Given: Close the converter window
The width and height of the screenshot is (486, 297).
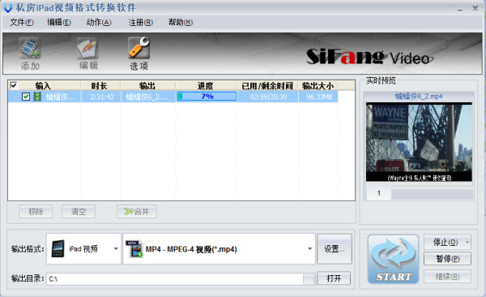Looking at the screenshot, I should 475,8.
